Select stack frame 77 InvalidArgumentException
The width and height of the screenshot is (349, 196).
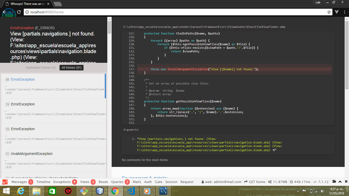coord(53,160)
